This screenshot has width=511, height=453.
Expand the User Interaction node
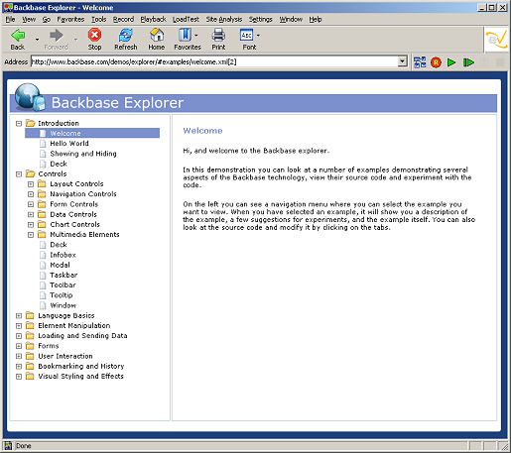pos(19,357)
